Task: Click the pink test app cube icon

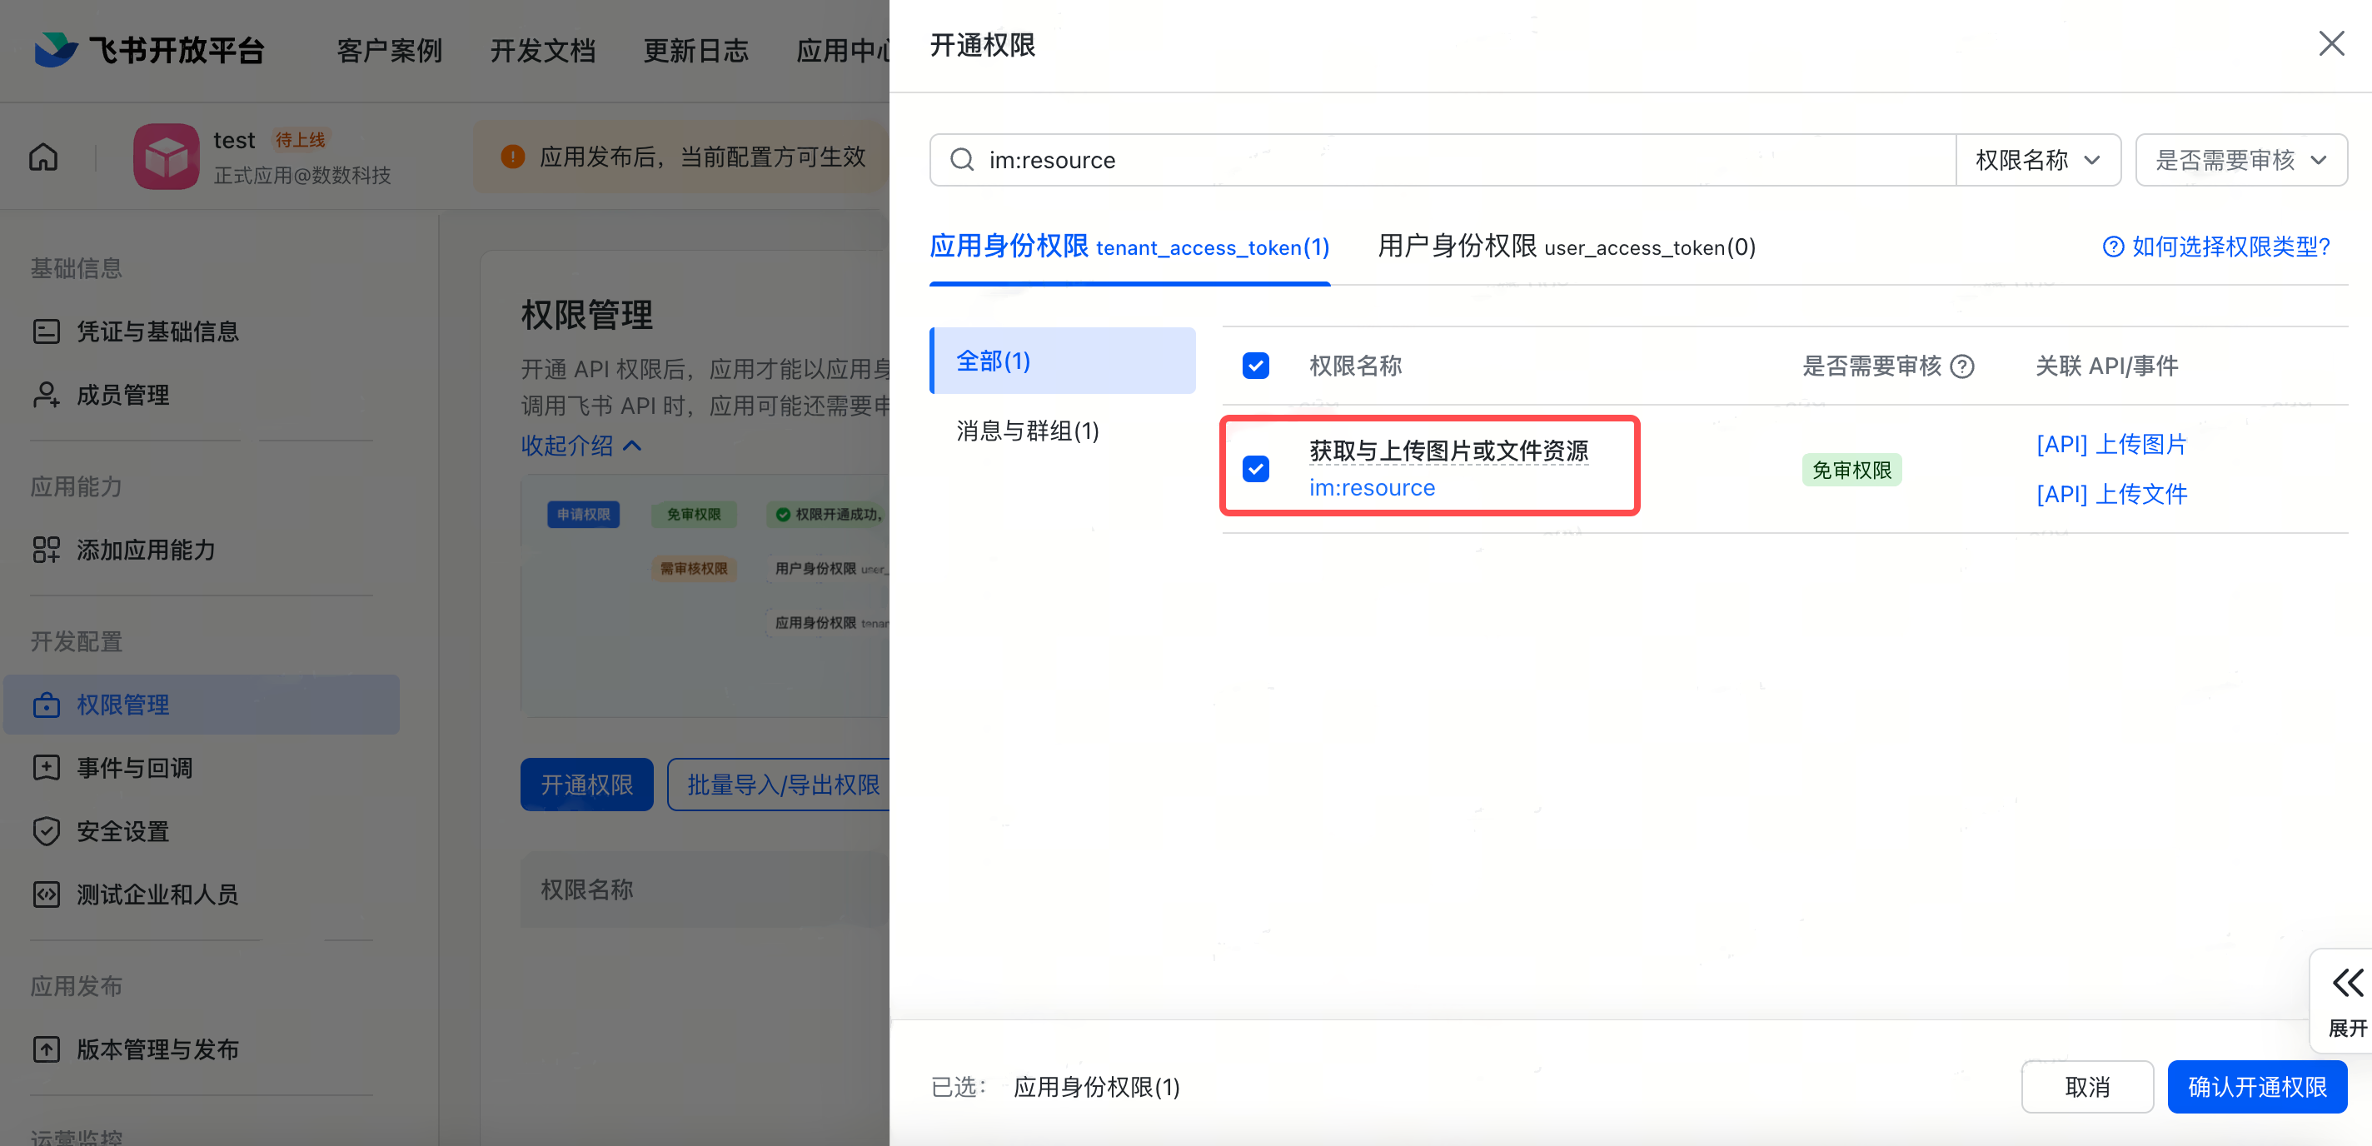Action: [x=166, y=157]
